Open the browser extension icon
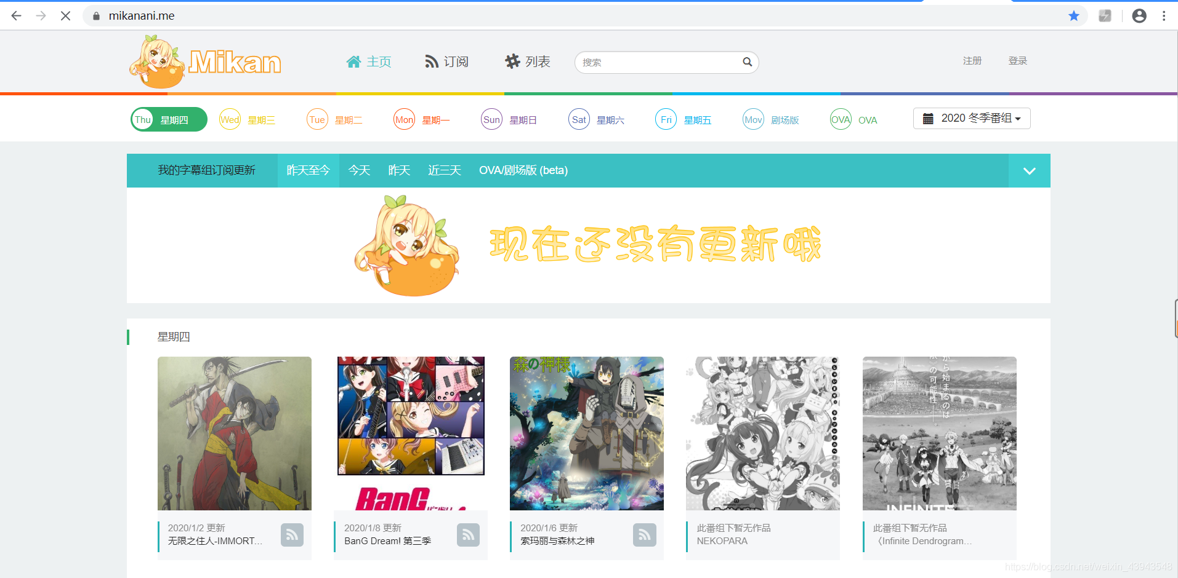Viewport: 1178px width, 578px height. coord(1105,16)
